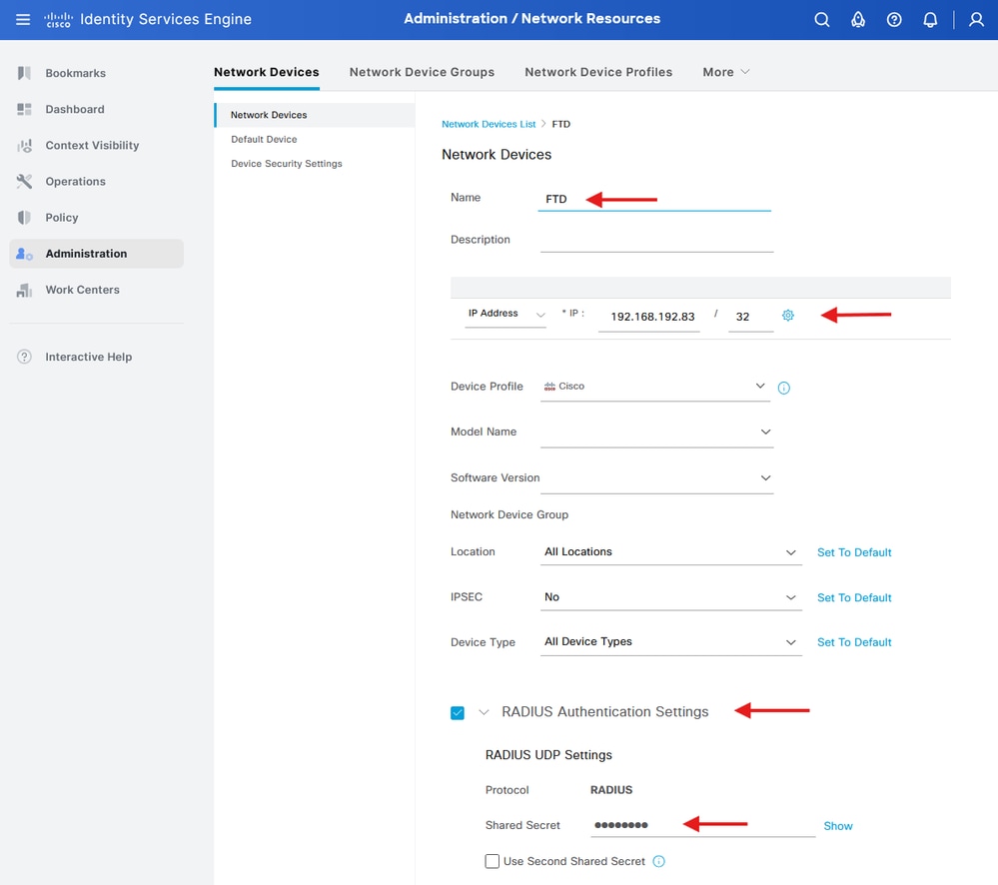The width and height of the screenshot is (998, 885).
Task: Click the RADIUS UDP Settings heading
Action: (548, 755)
